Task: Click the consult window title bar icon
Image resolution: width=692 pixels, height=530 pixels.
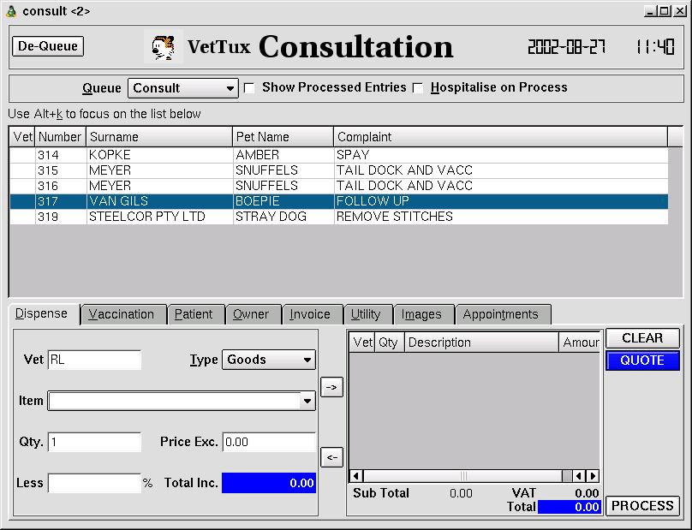Action: [12, 11]
